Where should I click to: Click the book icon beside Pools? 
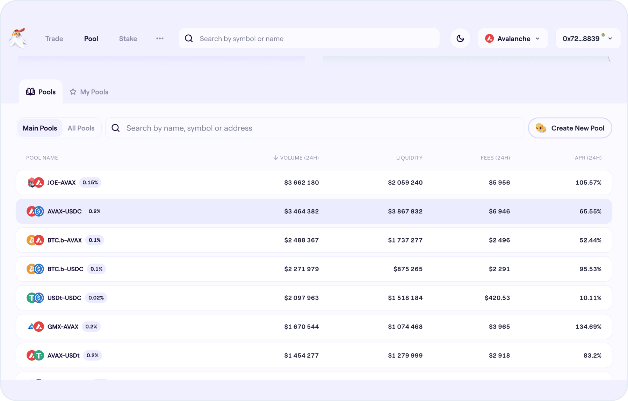click(31, 92)
